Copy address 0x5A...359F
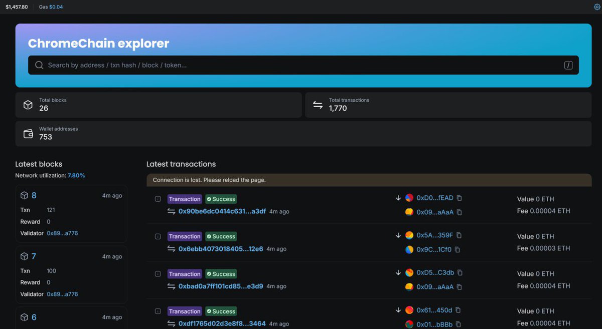Image resolution: width=602 pixels, height=329 pixels. coord(459,235)
